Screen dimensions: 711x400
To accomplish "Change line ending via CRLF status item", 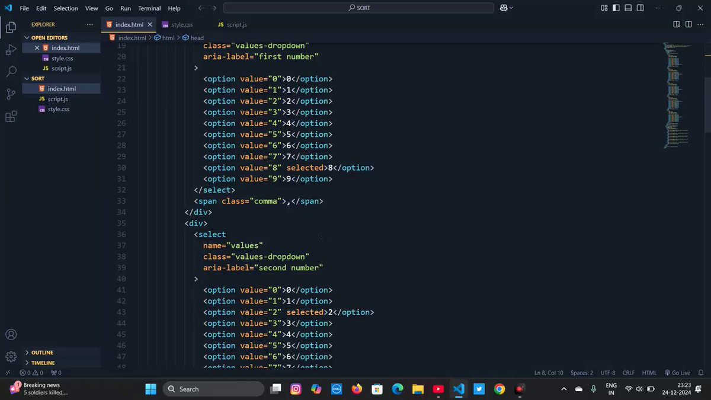I will coord(629,373).
